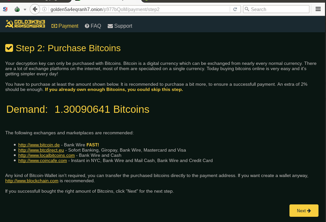Open the blockchain.com wallet link
The image size is (326, 222).
tap(32, 181)
